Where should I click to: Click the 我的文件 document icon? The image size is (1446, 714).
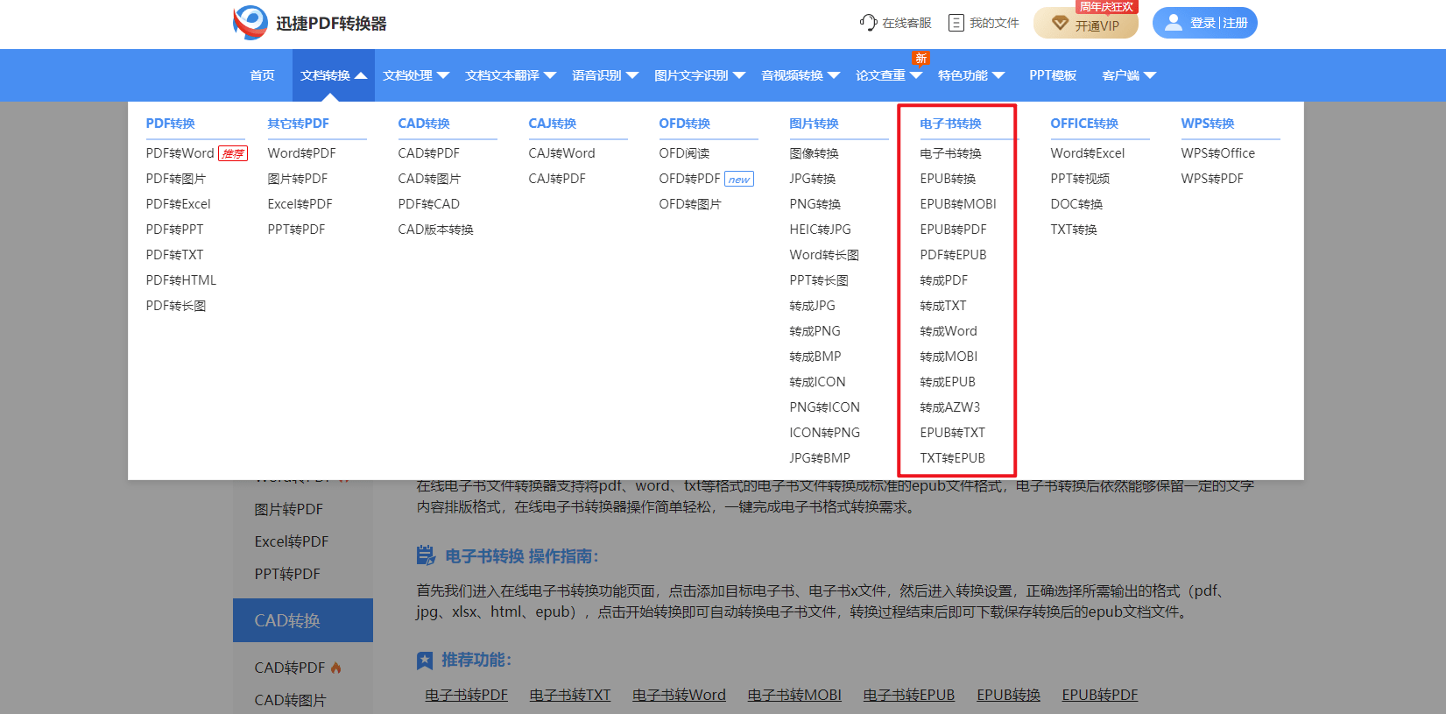[956, 23]
